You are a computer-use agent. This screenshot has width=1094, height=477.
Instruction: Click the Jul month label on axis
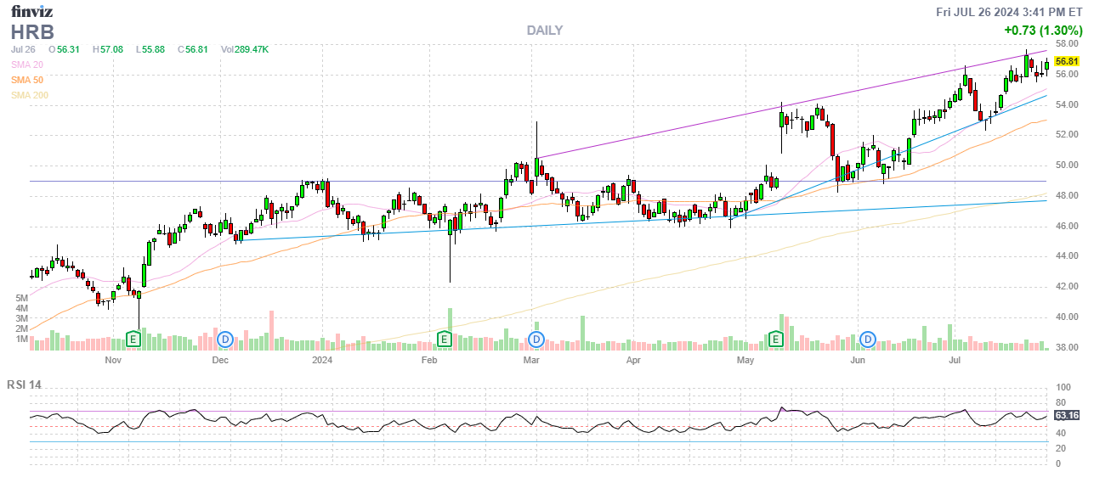tap(955, 361)
